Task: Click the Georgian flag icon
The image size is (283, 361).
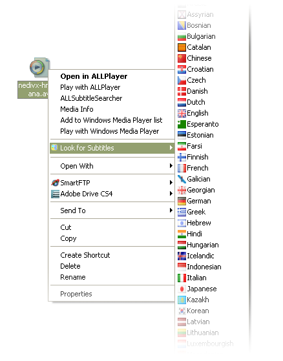Action: point(182,190)
